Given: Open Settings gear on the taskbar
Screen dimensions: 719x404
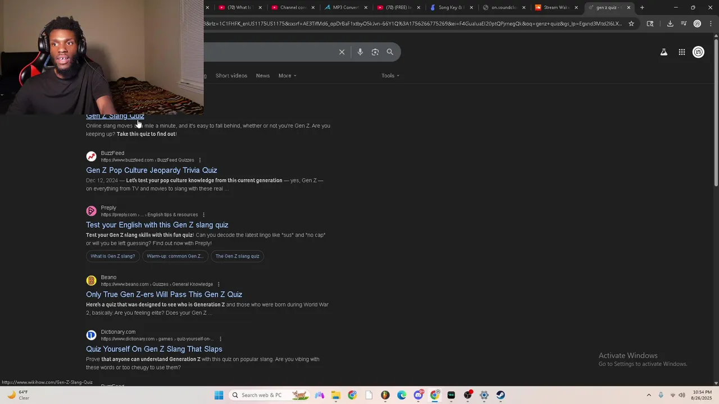Looking at the screenshot, I should tap(484, 395).
